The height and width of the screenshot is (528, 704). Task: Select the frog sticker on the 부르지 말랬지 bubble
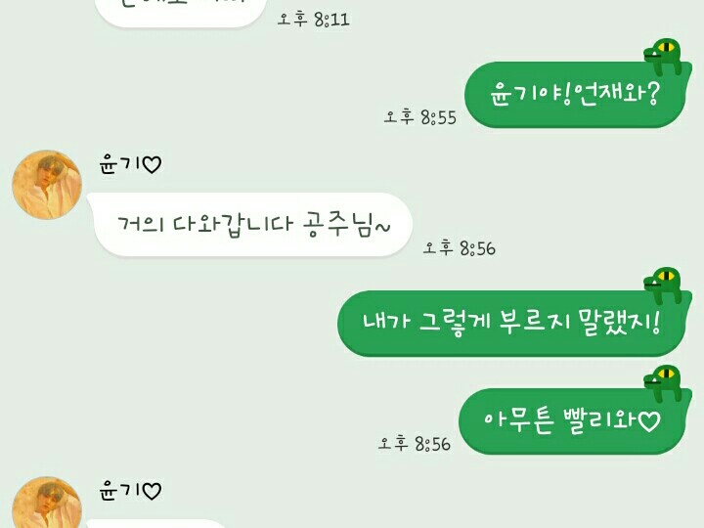(664, 286)
